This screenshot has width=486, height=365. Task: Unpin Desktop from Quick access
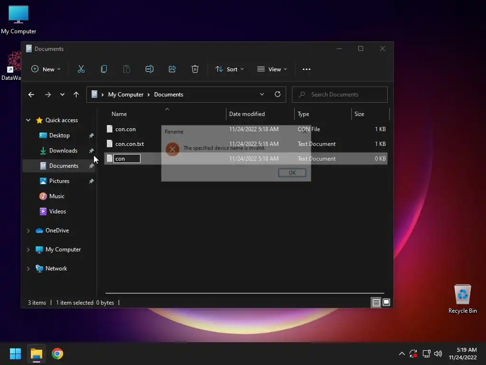tap(91, 135)
